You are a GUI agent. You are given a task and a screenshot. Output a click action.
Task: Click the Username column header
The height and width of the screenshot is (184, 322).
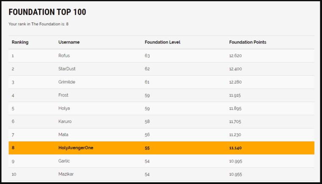coord(69,42)
